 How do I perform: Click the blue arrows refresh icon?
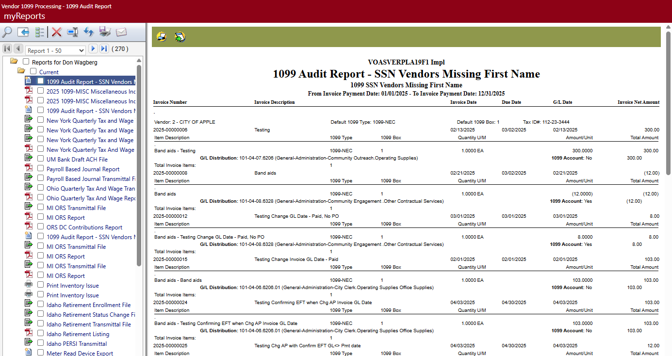click(88, 32)
